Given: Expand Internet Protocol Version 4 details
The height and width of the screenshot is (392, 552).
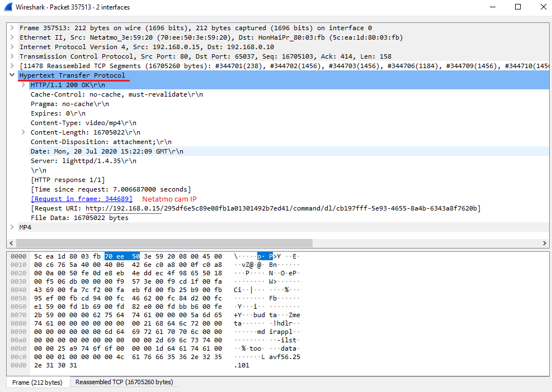Looking at the screenshot, I should click(x=12, y=47).
